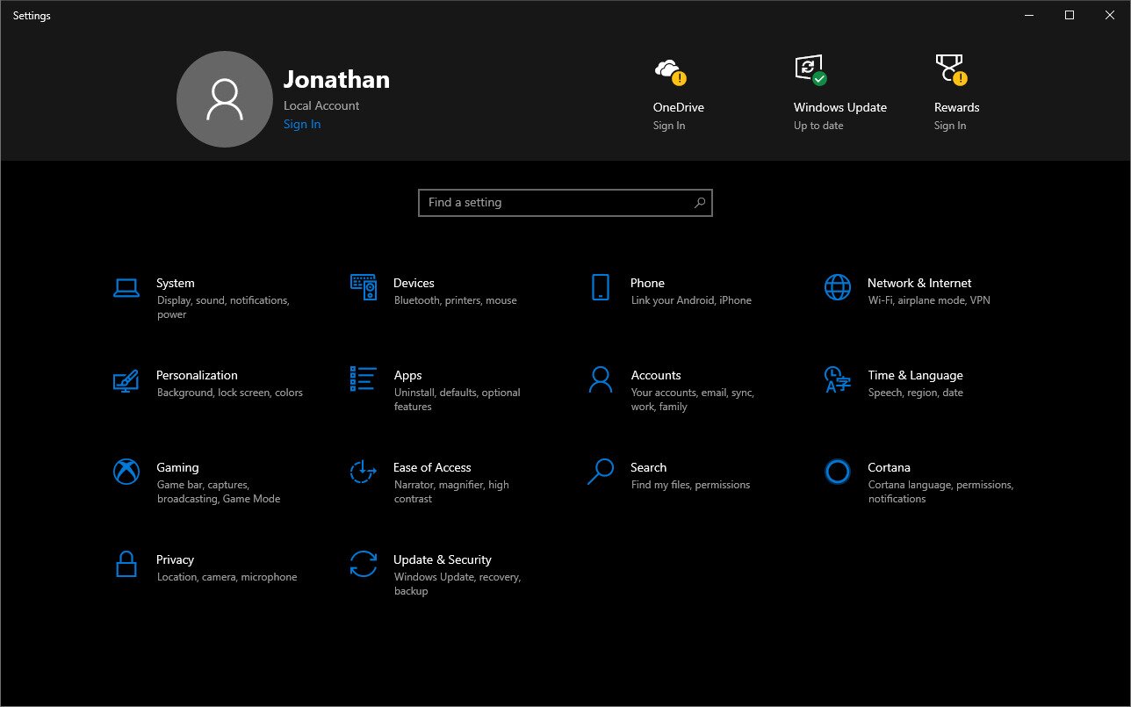This screenshot has width=1131, height=707.
Task: Open the System settings laptop icon
Action: tap(126, 287)
